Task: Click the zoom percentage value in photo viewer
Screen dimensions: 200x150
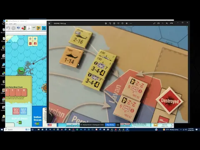Action: coord(172,23)
